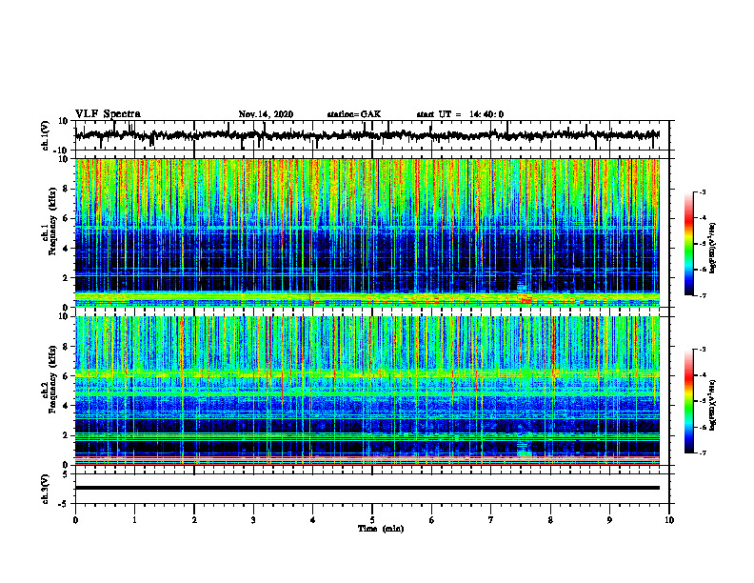Image resolution: width=754 pixels, height=583 pixels.
Task: Click the "8" kHz tick on ch.1 frequency axis
Action: [68, 189]
